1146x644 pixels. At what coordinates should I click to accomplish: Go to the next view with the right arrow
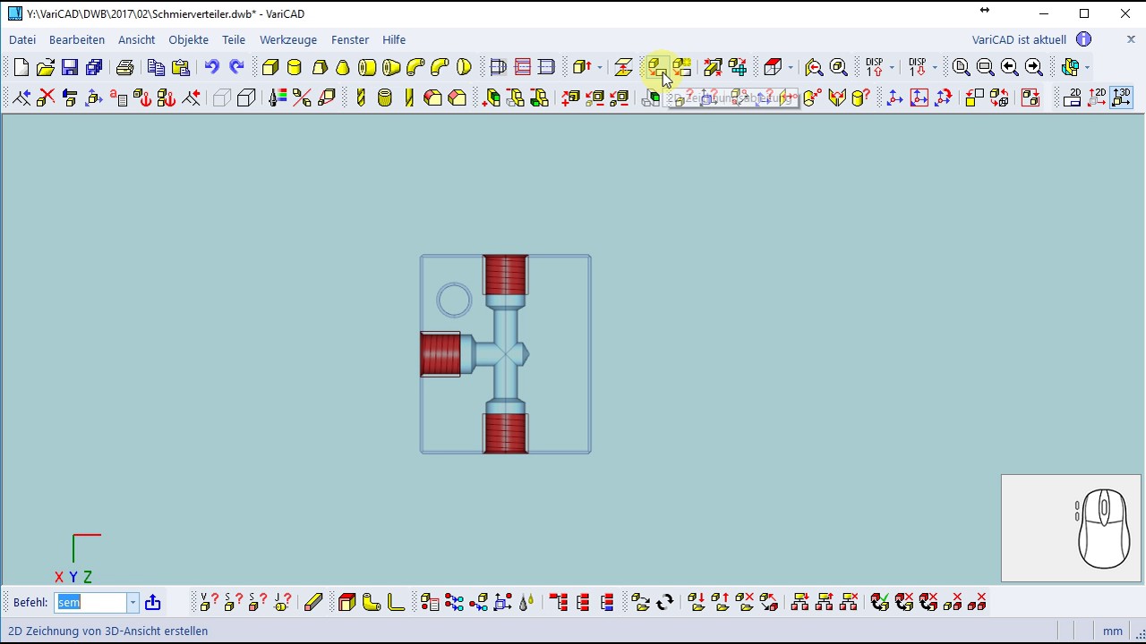coord(1033,67)
